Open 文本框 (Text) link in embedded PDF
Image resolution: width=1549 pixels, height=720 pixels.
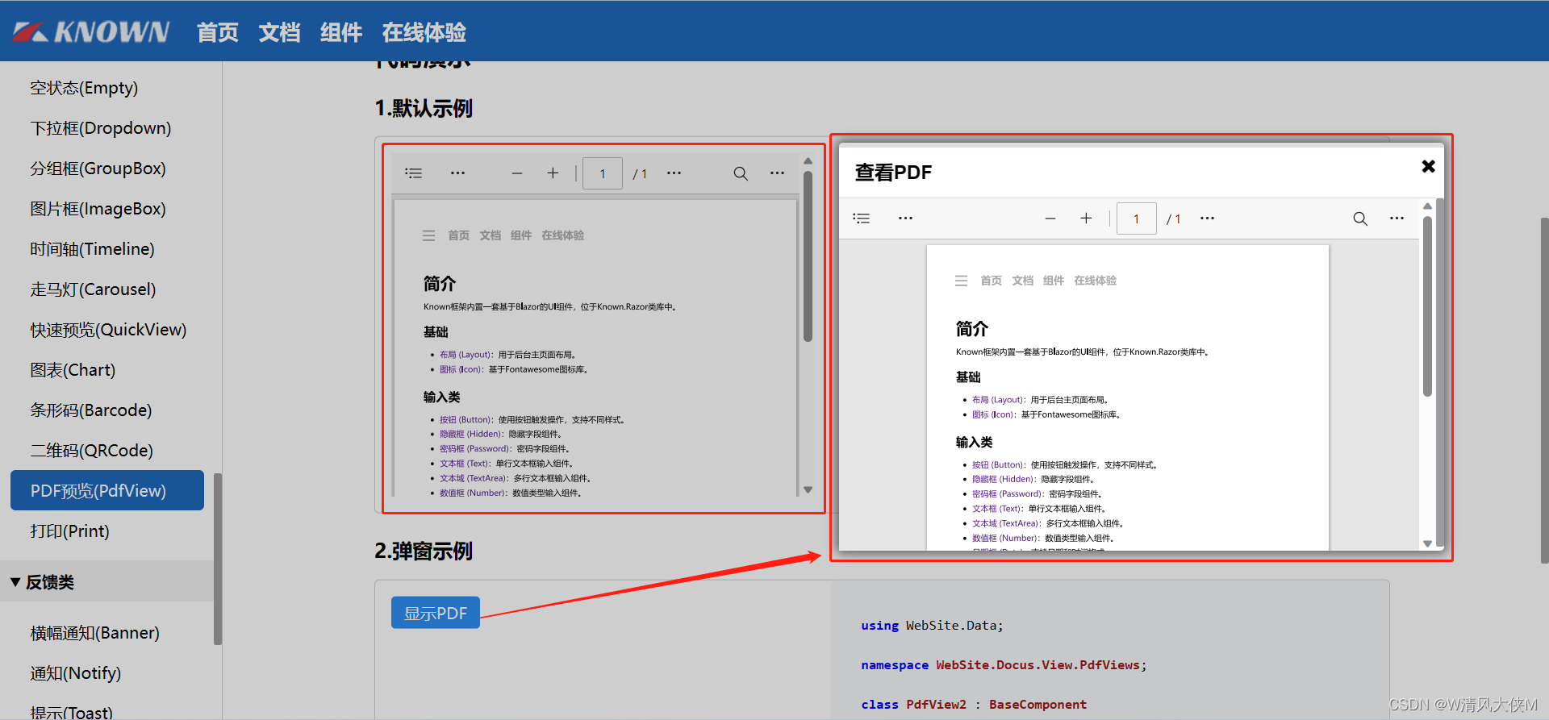(466, 464)
